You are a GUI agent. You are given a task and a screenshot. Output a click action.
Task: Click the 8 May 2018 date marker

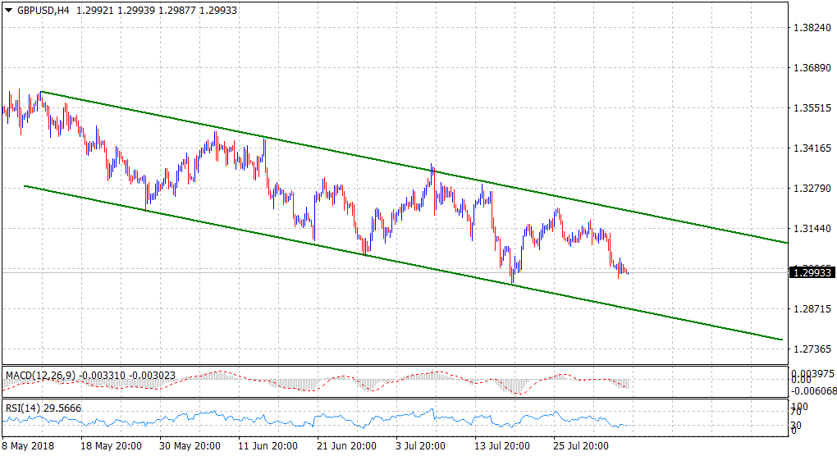(28, 446)
